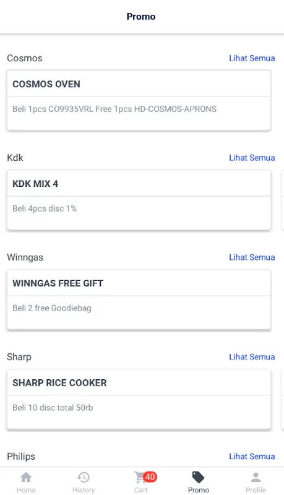
Task: Open the WINNGAS FREE GIFT card
Action: tap(139, 299)
